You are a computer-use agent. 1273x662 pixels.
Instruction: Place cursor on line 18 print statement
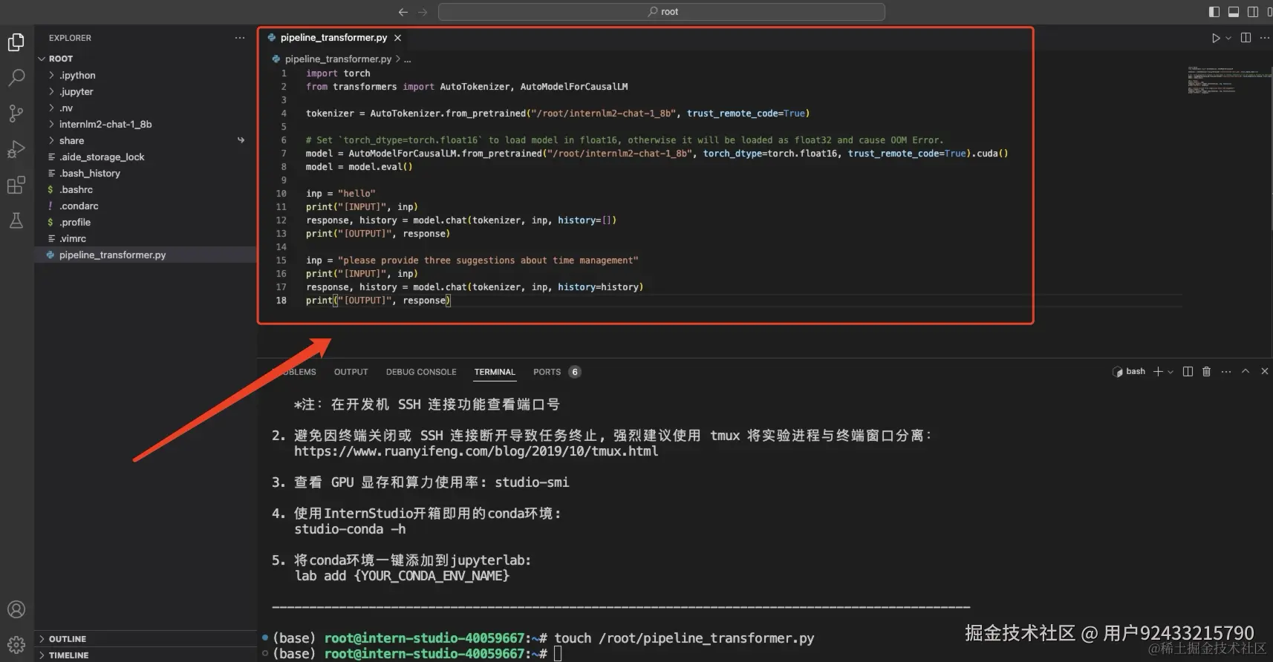[378, 301]
